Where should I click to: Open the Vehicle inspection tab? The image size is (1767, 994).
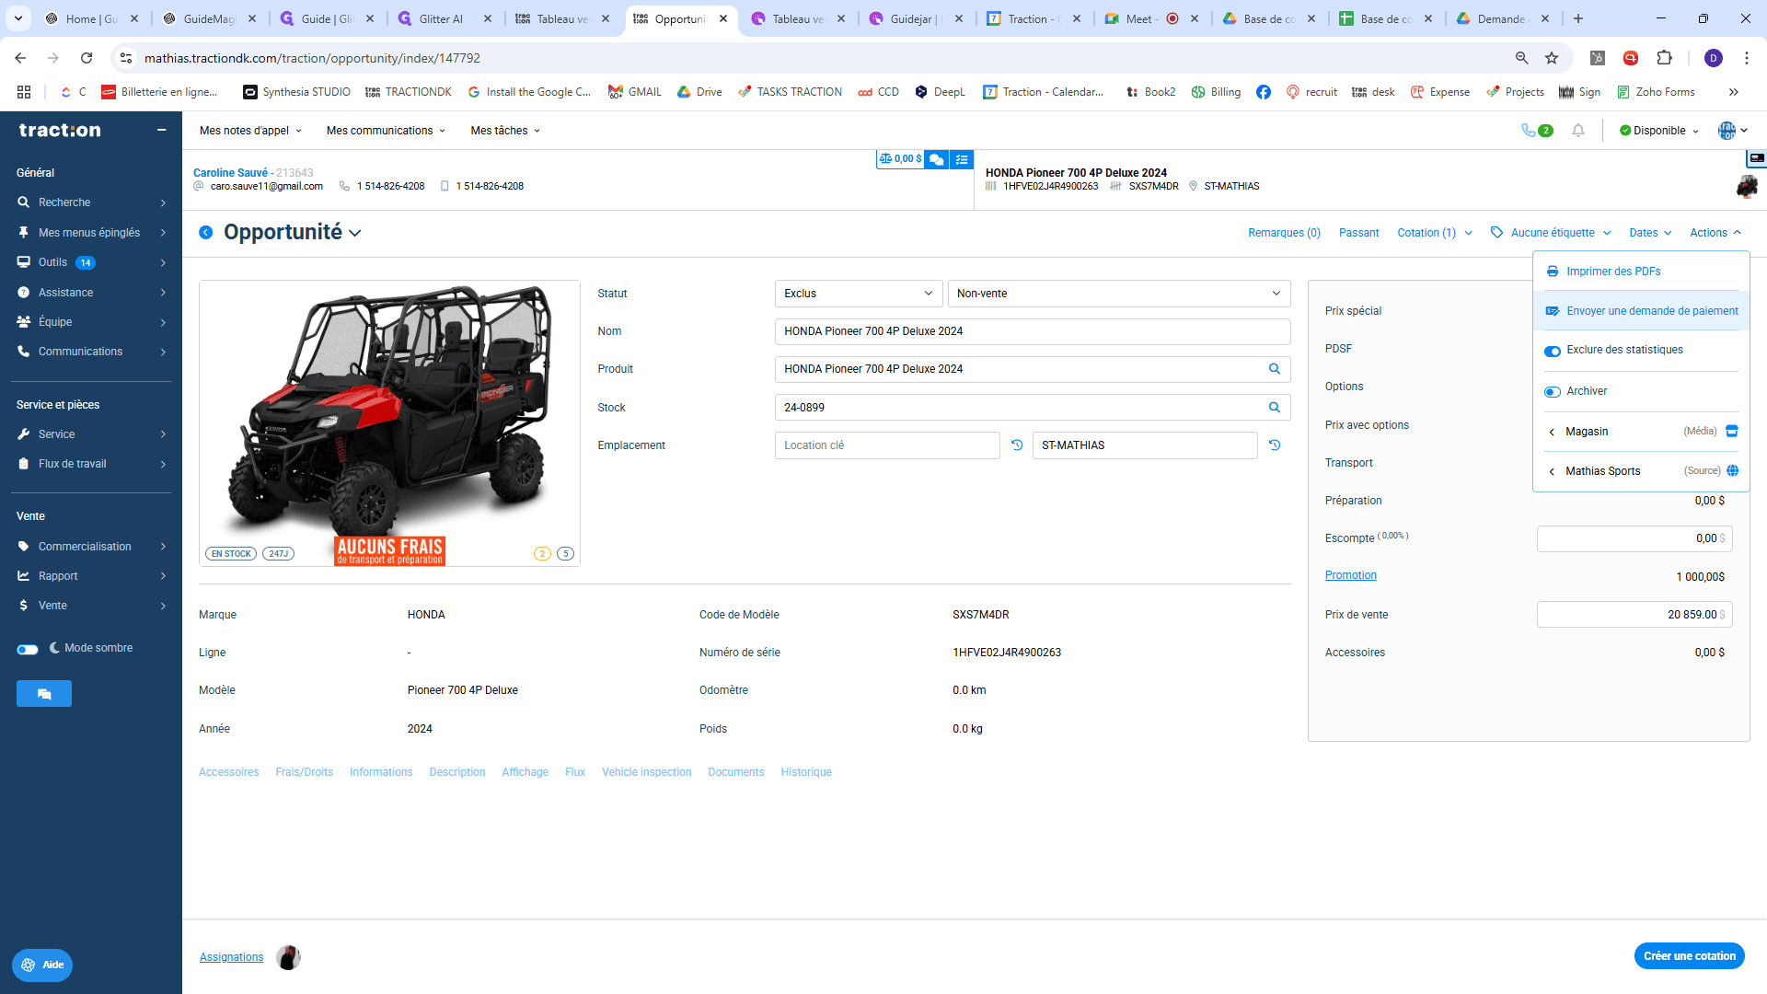click(646, 772)
